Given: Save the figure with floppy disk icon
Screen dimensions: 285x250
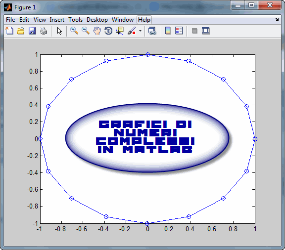Looking at the screenshot, I should (32, 31).
